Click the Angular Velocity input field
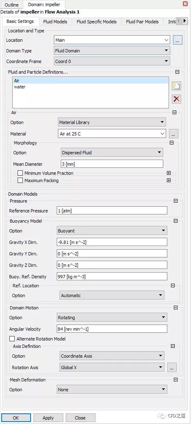This screenshot has height=424, width=191. point(112,329)
